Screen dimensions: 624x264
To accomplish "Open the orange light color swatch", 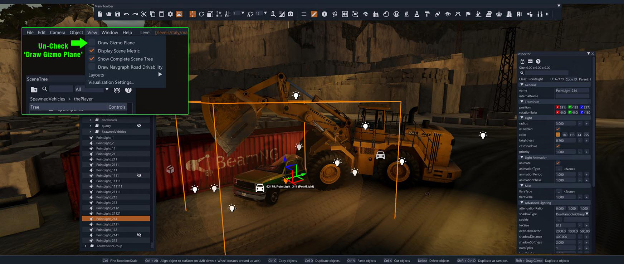I will click(558, 135).
